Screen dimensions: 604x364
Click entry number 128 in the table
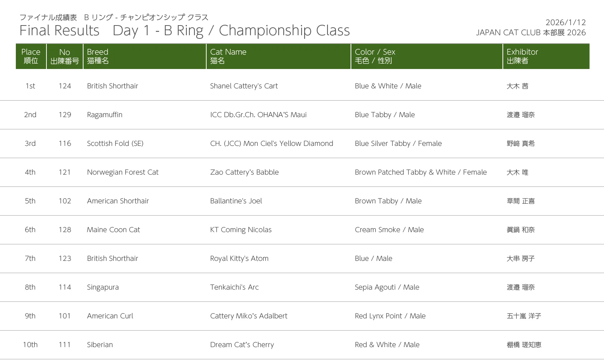(65, 230)
